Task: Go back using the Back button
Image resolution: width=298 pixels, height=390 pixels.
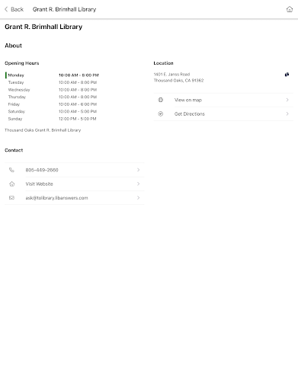Action: 14,9
